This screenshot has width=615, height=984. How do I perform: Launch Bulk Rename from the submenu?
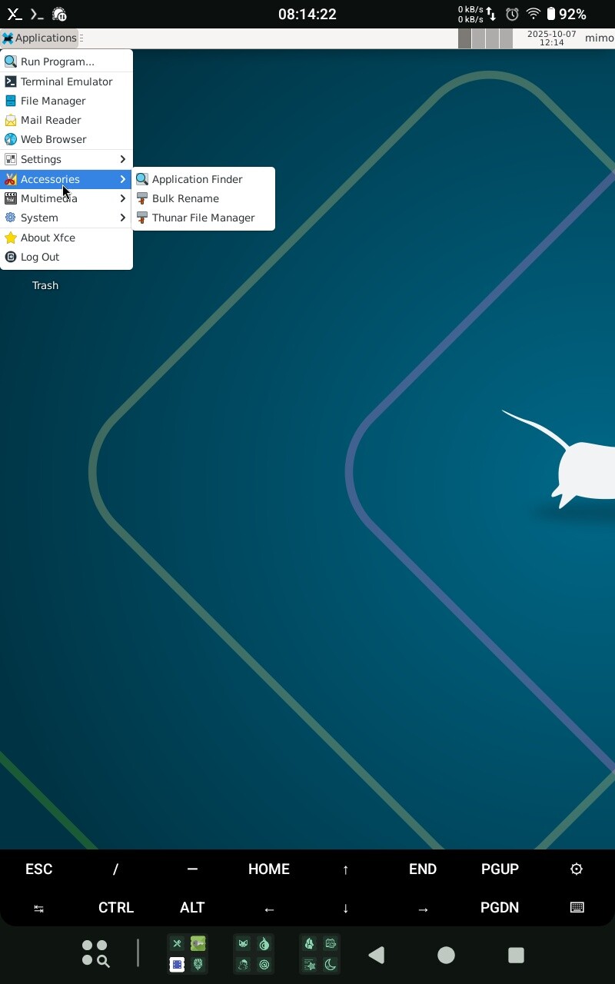tap(185, 198)
